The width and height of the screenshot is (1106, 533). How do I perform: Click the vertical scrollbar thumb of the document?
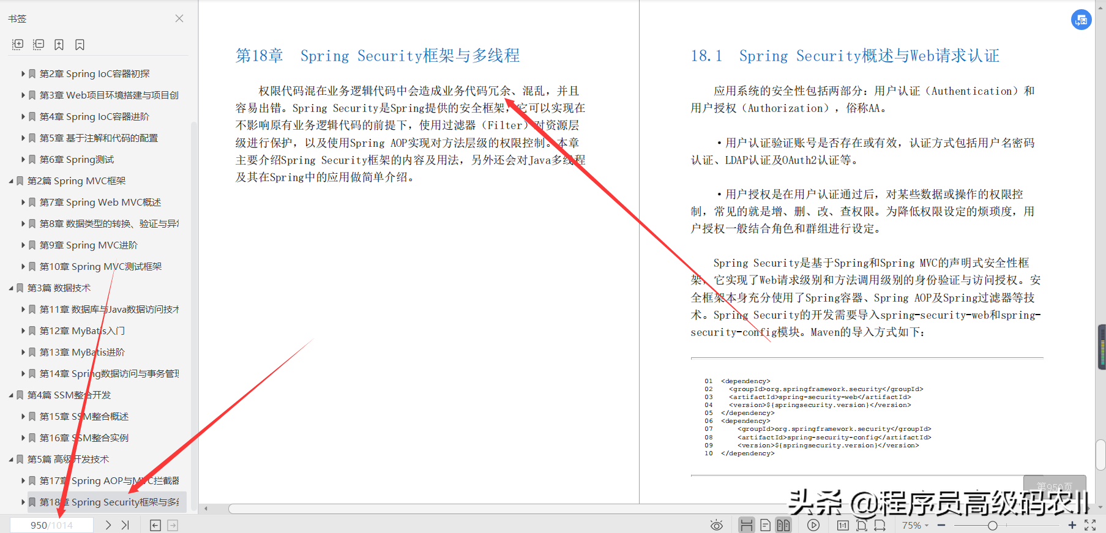pyautogui.click(x=1101, y=455)
